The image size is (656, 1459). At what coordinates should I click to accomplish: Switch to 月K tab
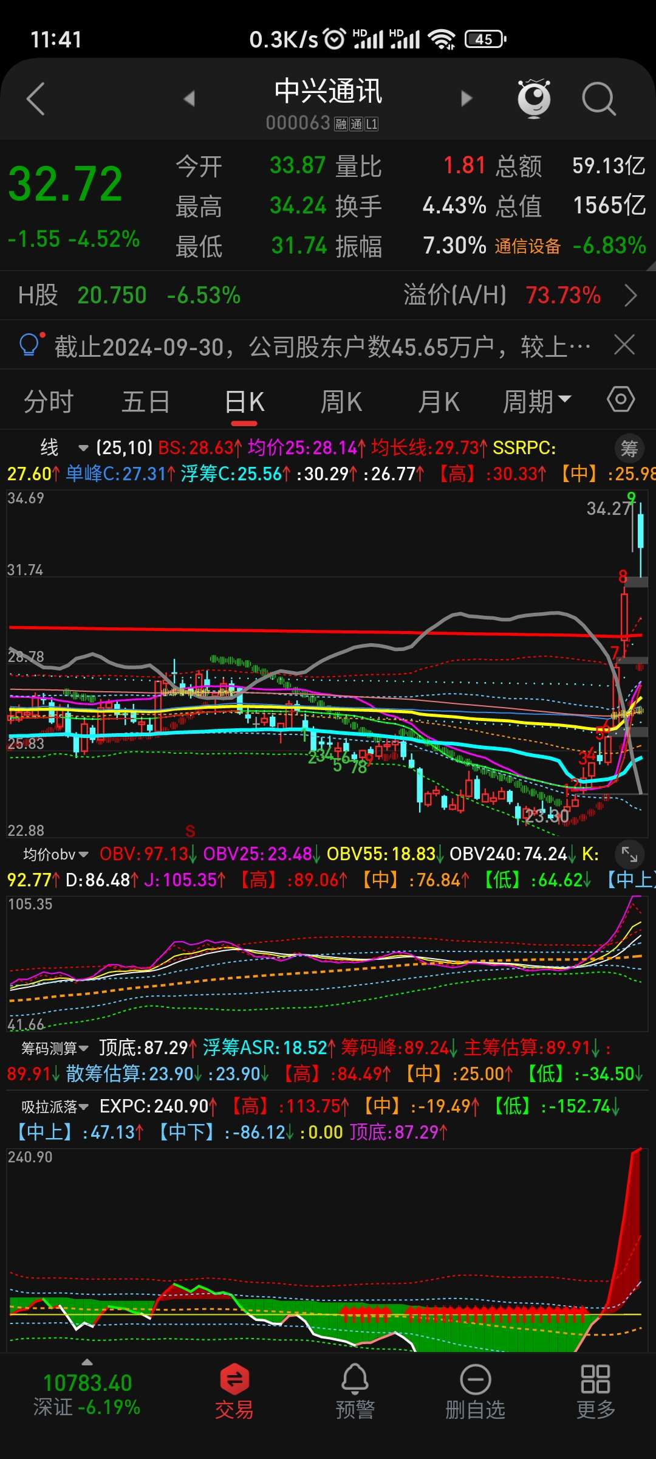[x=439, y=402]
